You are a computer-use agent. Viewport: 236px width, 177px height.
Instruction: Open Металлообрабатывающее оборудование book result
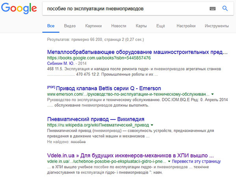[x=137, y=52]
